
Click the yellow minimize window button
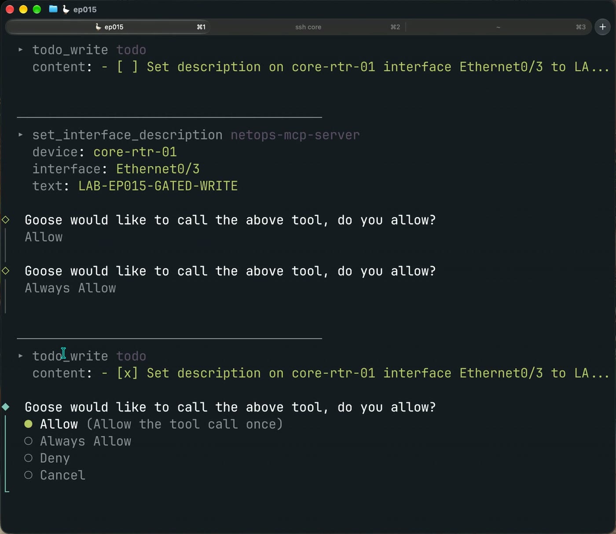23,9
